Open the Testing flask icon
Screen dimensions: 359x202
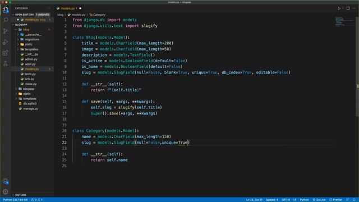(x=5, y=63)
